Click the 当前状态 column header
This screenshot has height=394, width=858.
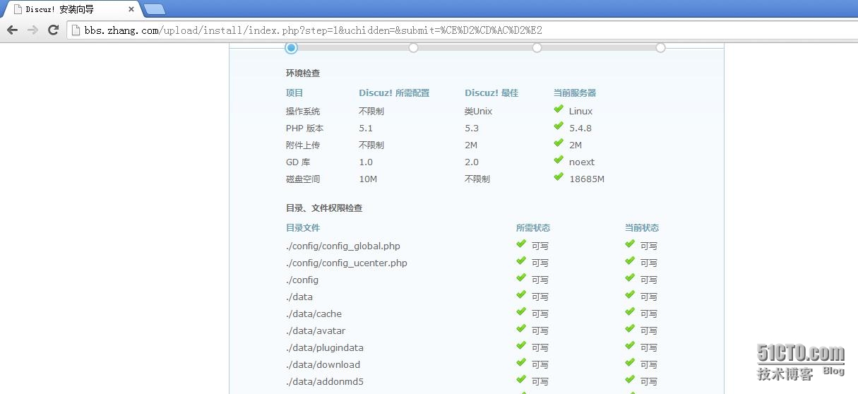coord(642,228)
